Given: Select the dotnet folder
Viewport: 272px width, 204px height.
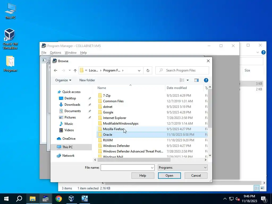Looking at the screenshot, I should coord(152,107).
